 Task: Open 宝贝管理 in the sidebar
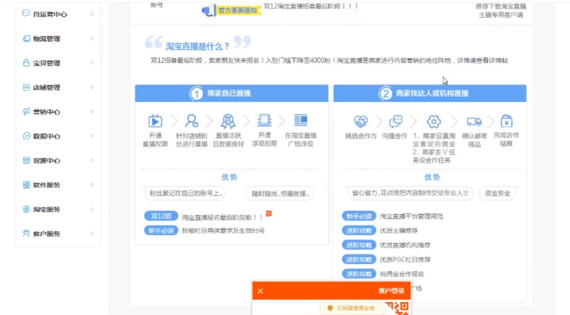(x=46, y=63)
